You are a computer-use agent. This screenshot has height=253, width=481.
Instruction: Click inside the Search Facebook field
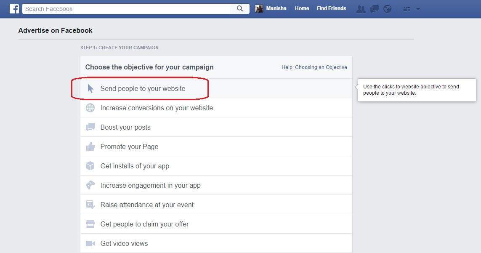(126, 8)
